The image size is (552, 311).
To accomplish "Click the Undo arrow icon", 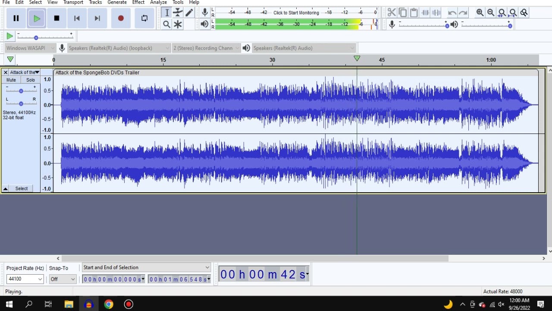I will (x=452, y=13).
